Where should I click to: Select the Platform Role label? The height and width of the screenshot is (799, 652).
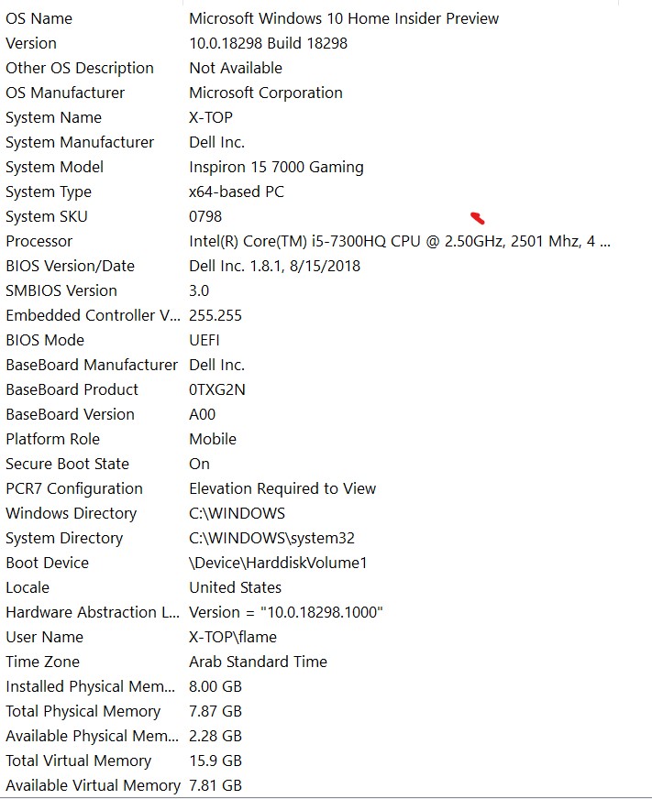[52, 439]
